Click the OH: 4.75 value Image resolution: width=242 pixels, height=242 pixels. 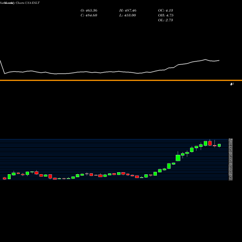[x=166, y=15]
